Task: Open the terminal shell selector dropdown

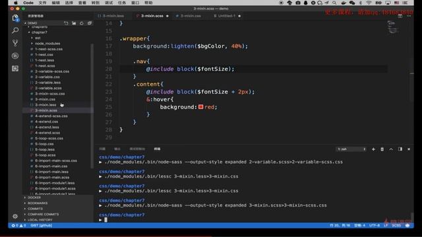Action: click(x=351, y=149)
